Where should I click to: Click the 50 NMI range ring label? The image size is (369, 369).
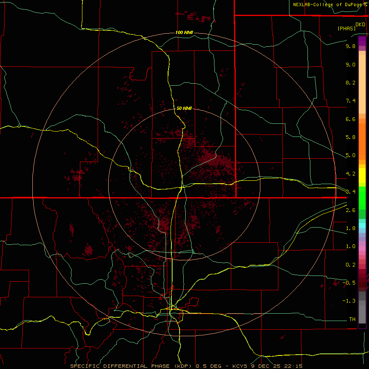point(184,108)
